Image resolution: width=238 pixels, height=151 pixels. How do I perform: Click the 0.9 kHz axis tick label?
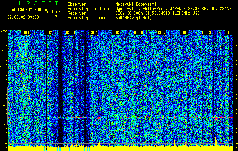[x=3, y=87]
